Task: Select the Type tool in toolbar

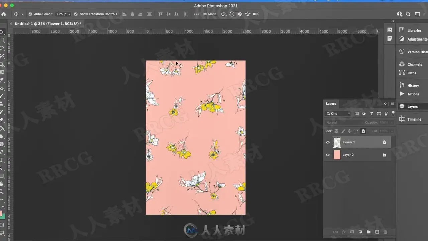Action: pyautogui.click(x=2, y=160)
